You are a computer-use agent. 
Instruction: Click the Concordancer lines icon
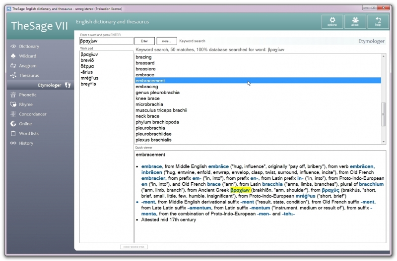click(x=13, y=114)
